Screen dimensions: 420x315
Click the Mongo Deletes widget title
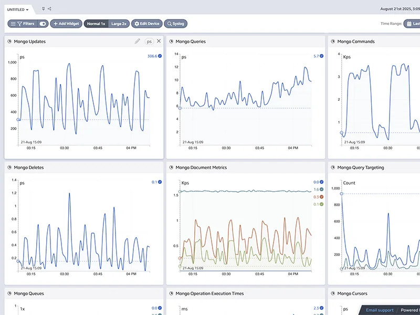tap(29, 167)
